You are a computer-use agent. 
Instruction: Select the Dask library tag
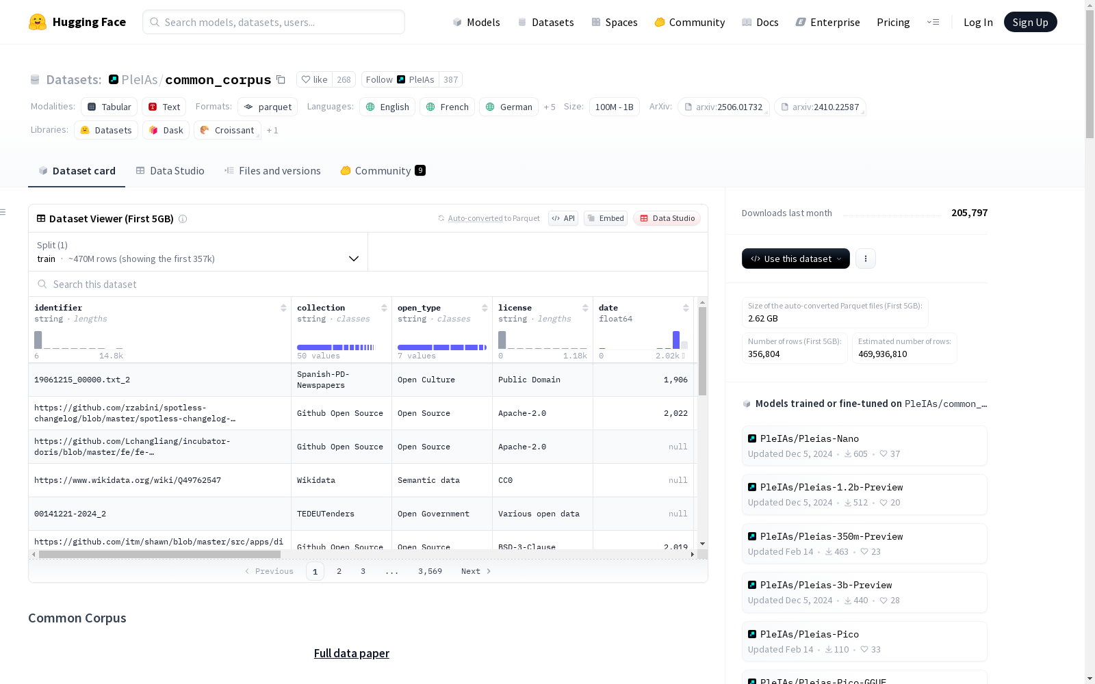click(166, 130)
